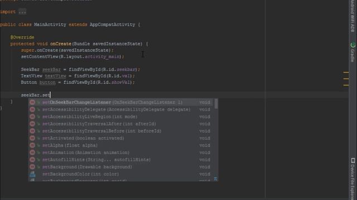The image size is (357, 200).
Task: Pick setBackground(Drawable background) suggestion
Action: pyautogui.click(x=120, y=167)
